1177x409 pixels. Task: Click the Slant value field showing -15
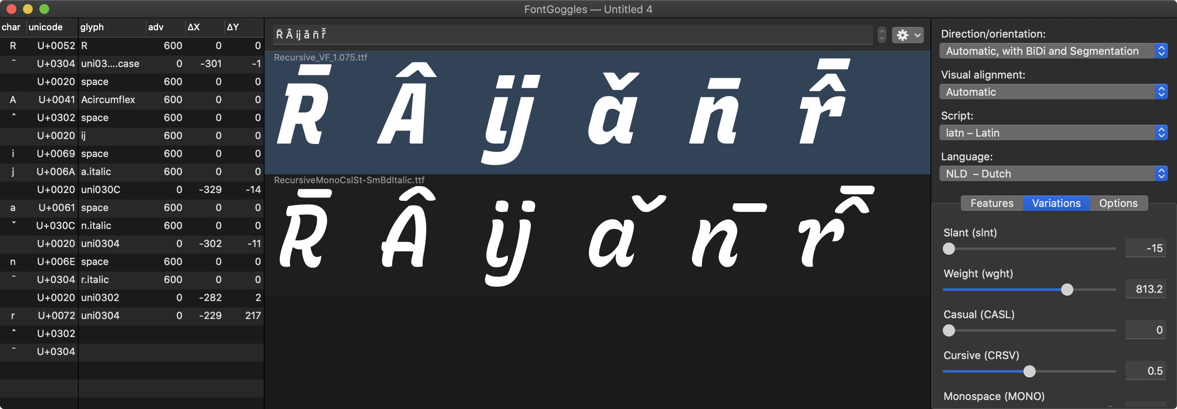tap(1145, 248)
